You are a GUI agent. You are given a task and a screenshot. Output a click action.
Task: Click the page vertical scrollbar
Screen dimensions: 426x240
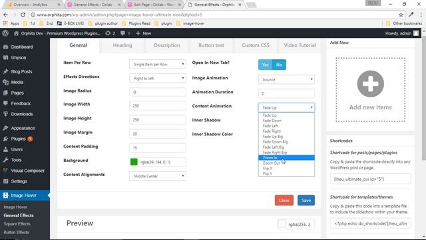423,98
